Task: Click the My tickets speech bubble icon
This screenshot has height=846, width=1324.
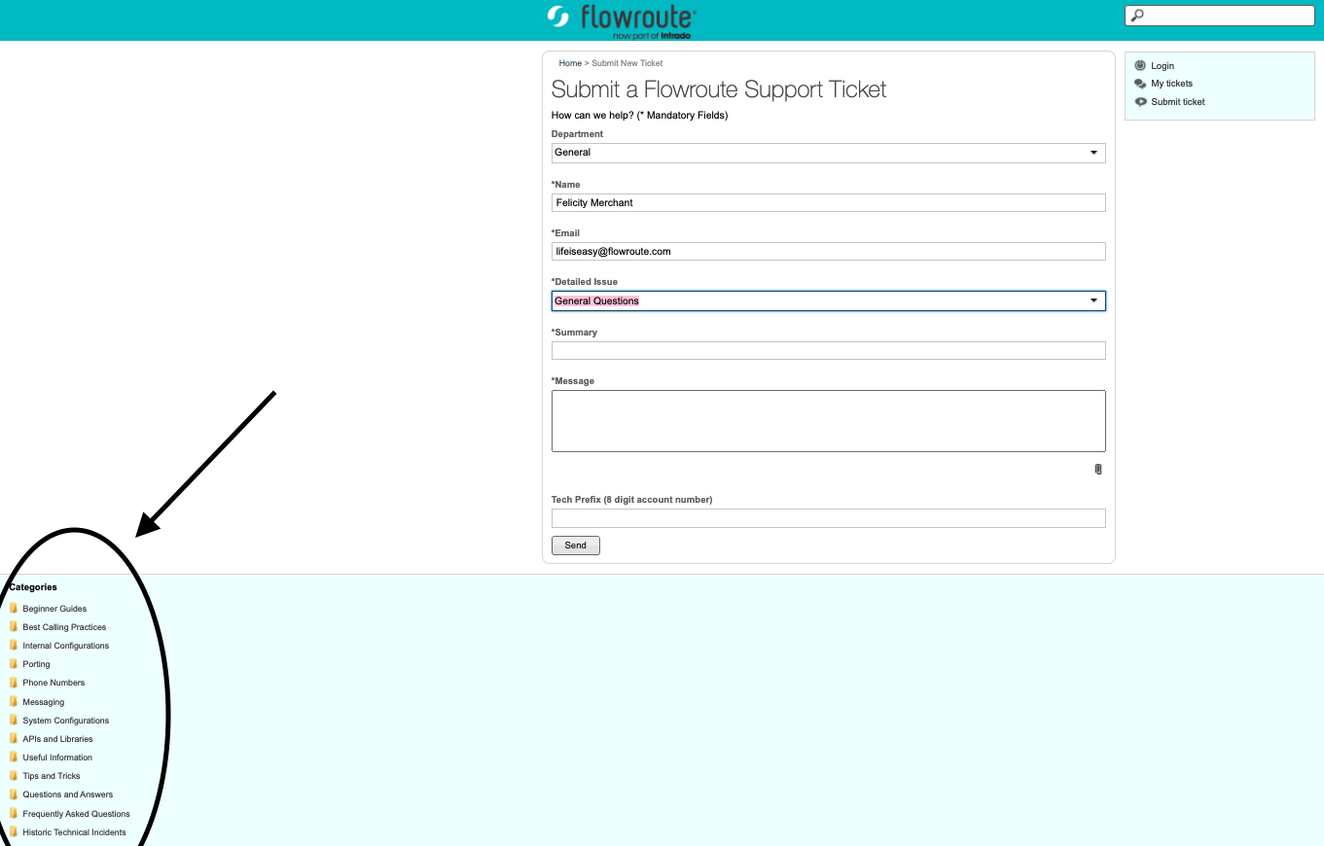Action: 1140,84
